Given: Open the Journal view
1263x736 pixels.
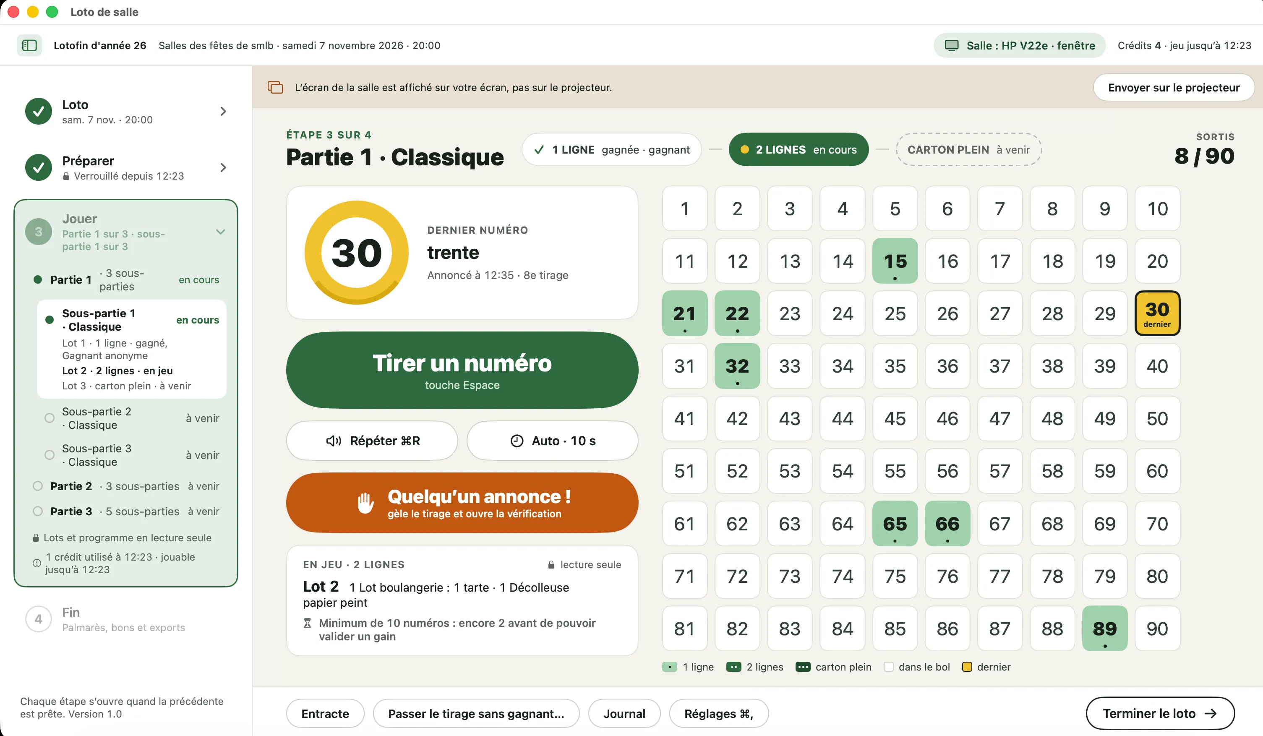Looking at the screenshot, I should pos(624,713).
